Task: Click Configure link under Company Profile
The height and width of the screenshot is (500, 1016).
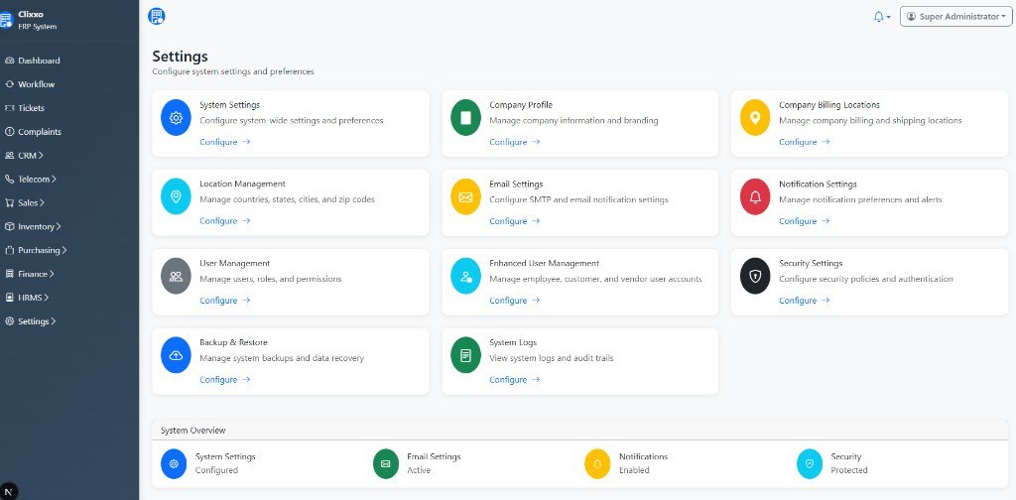Action: (x=515, y=142)
